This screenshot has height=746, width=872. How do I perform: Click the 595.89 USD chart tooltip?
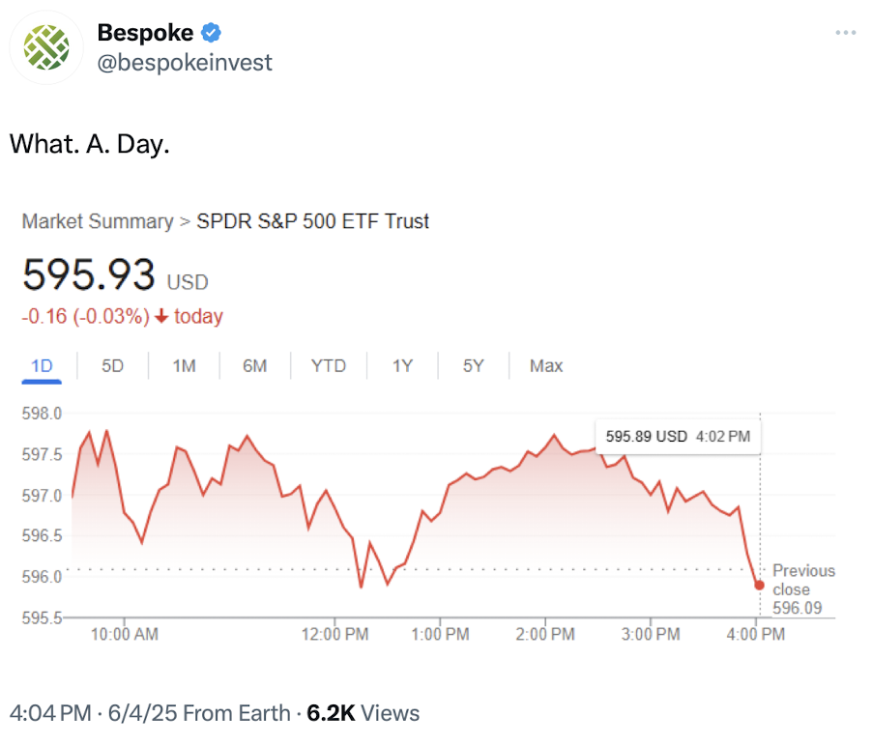pos(678,437)
